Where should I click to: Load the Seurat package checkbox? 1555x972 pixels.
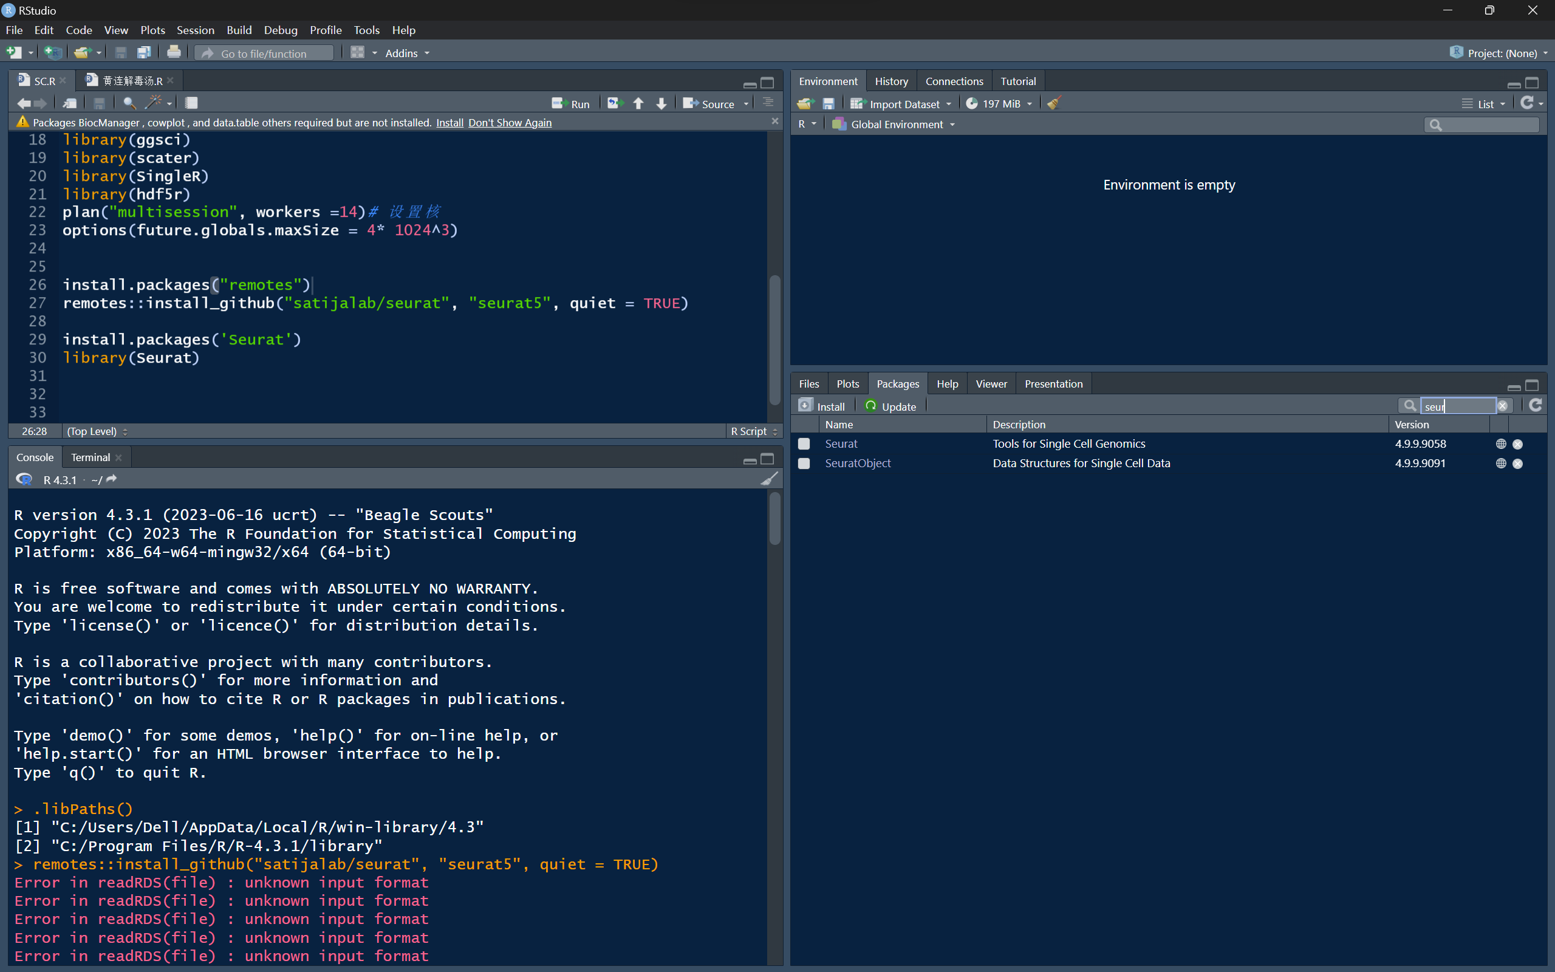(803, 443)
